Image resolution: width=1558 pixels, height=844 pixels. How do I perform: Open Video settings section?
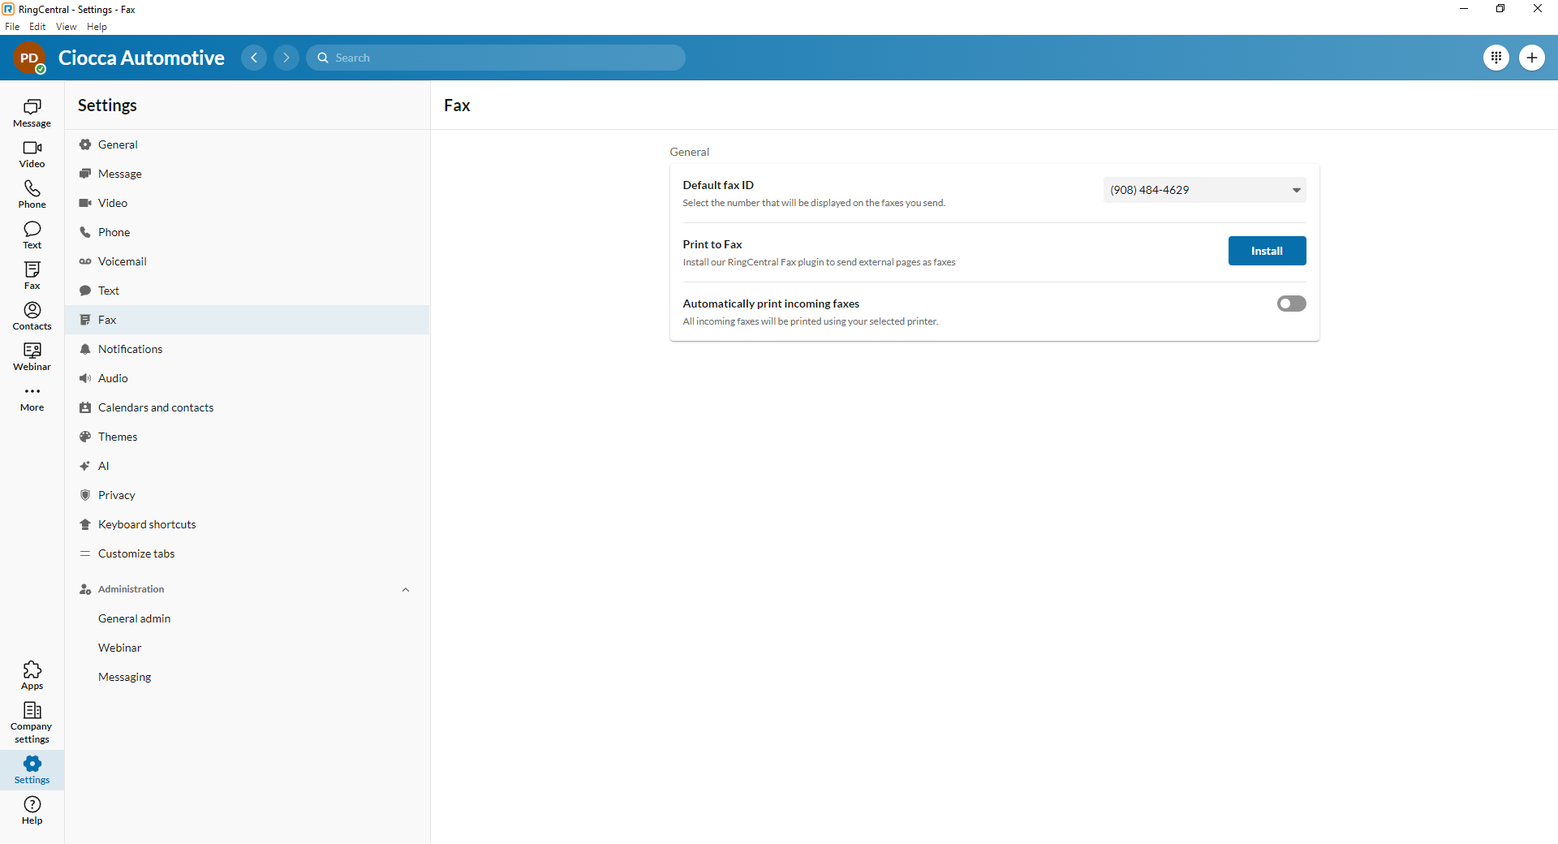(x=247, y=203)
